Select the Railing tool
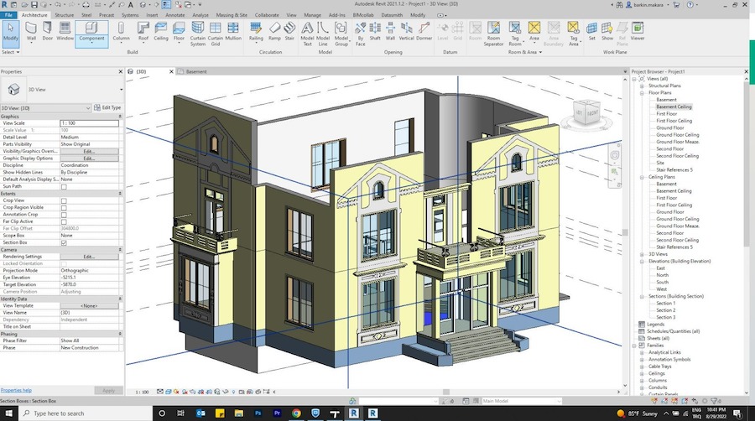755x421 pixels. point(256,32)
